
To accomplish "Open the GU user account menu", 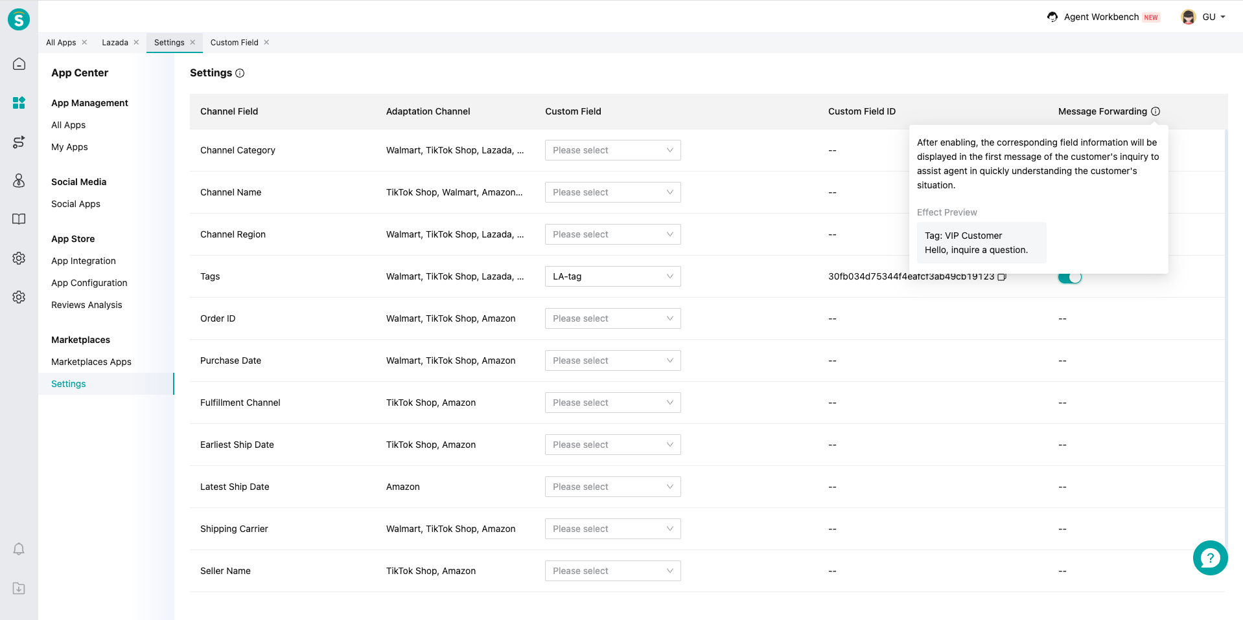I will click(1203, 17).
